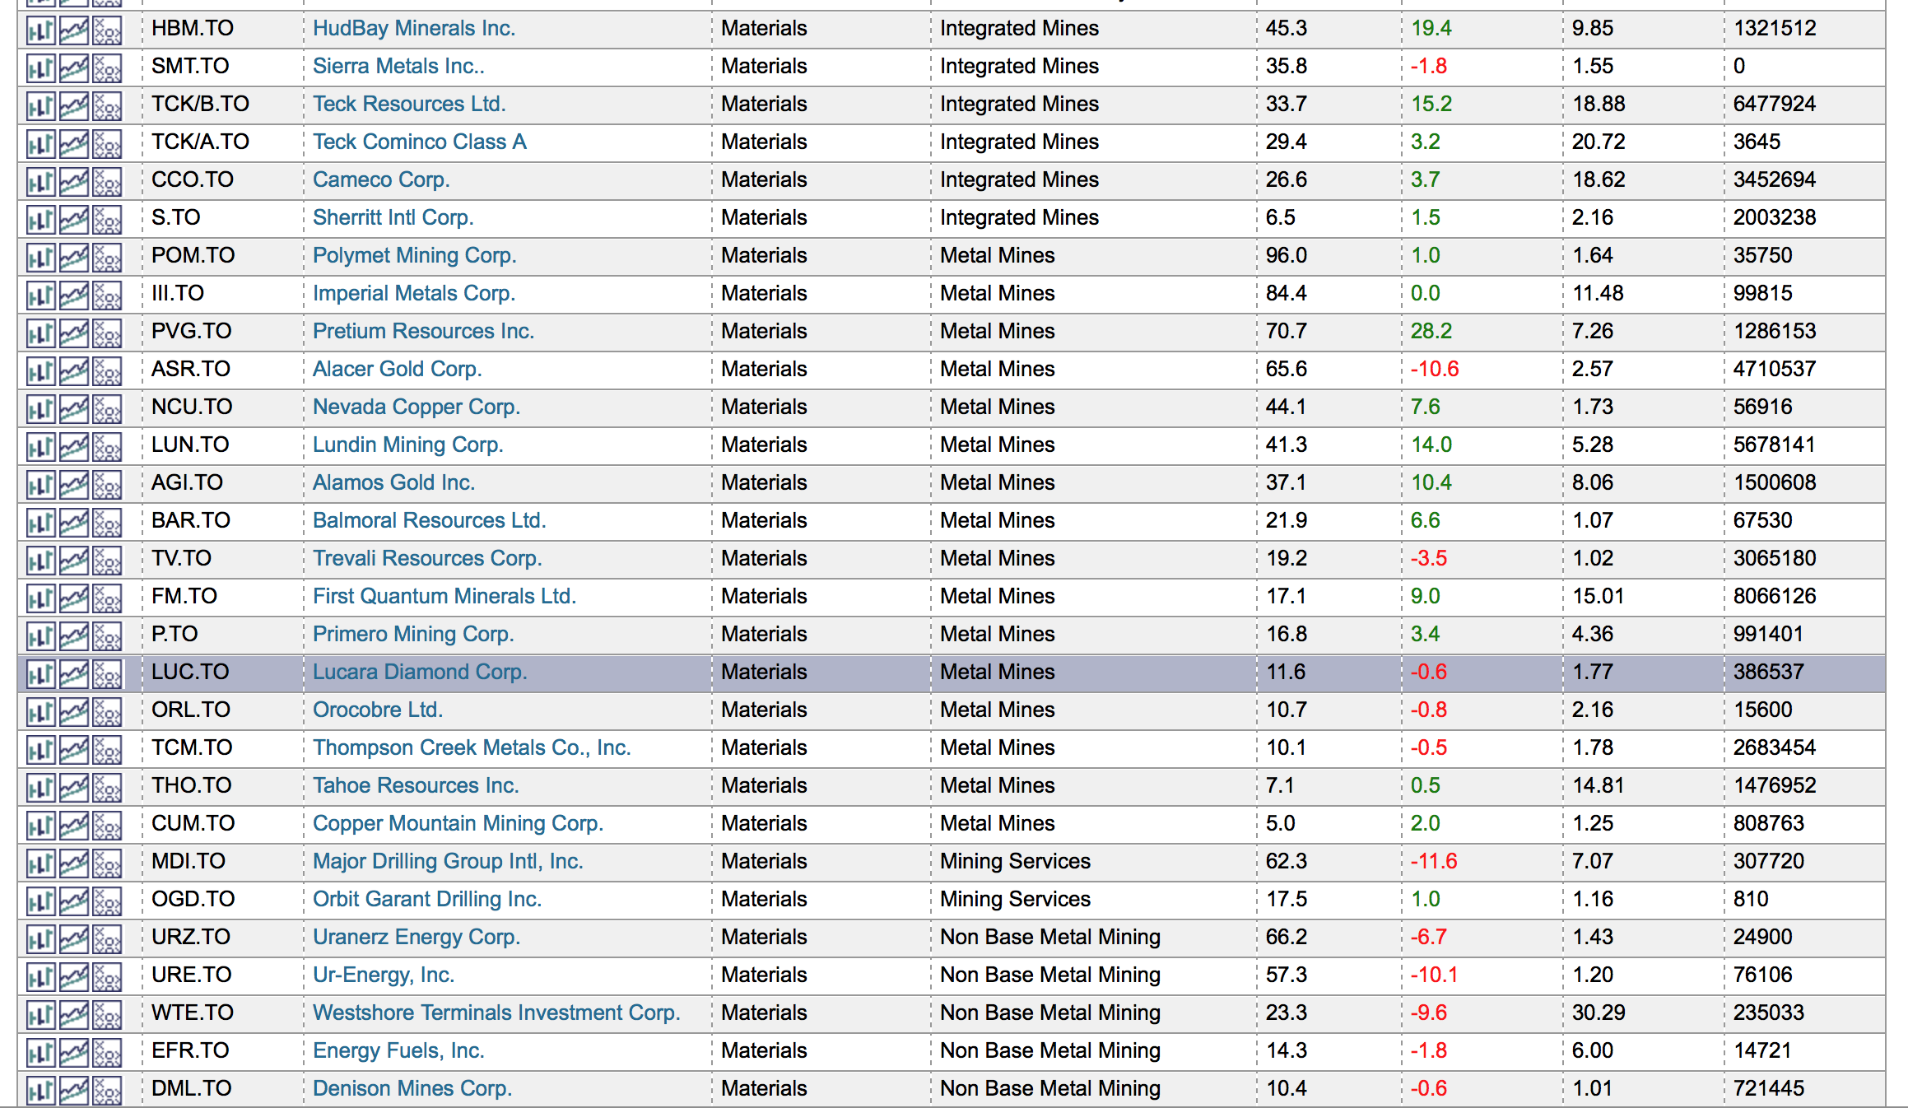Click point and figure icon for FM.TO
Image resolution: width=1908 pixels, height=1108 pixels.
[x=107, y=598]
